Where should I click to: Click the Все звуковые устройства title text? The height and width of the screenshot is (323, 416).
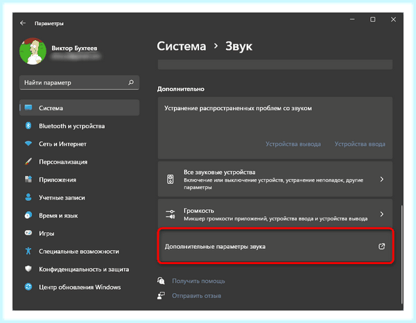pyautogui.click(x=219, y=173)
